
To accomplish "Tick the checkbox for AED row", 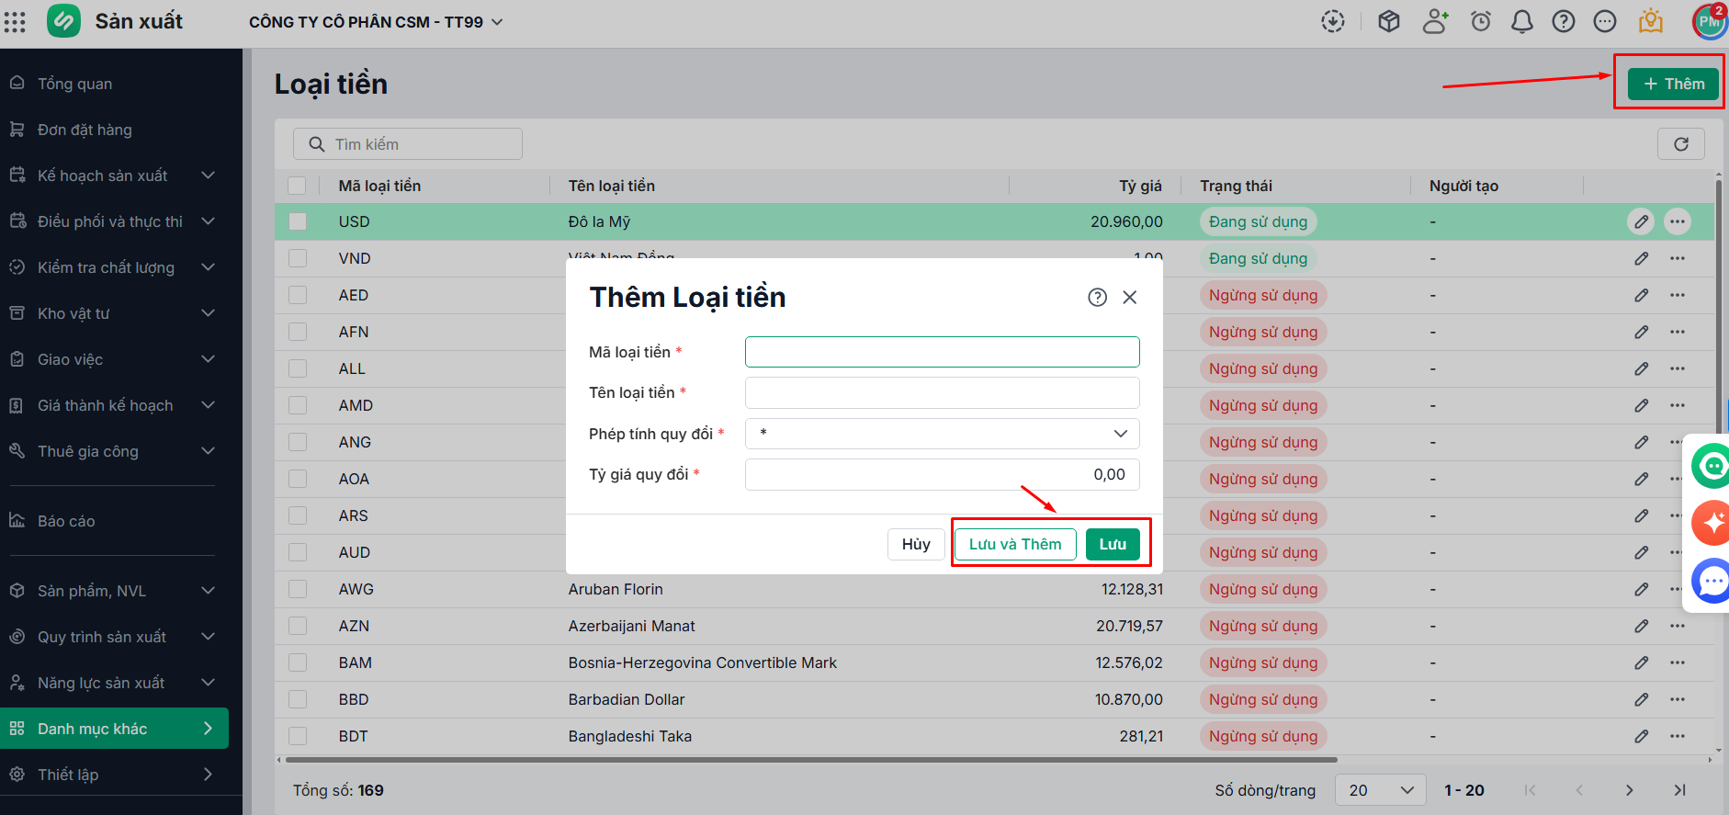I will point(297,295).
